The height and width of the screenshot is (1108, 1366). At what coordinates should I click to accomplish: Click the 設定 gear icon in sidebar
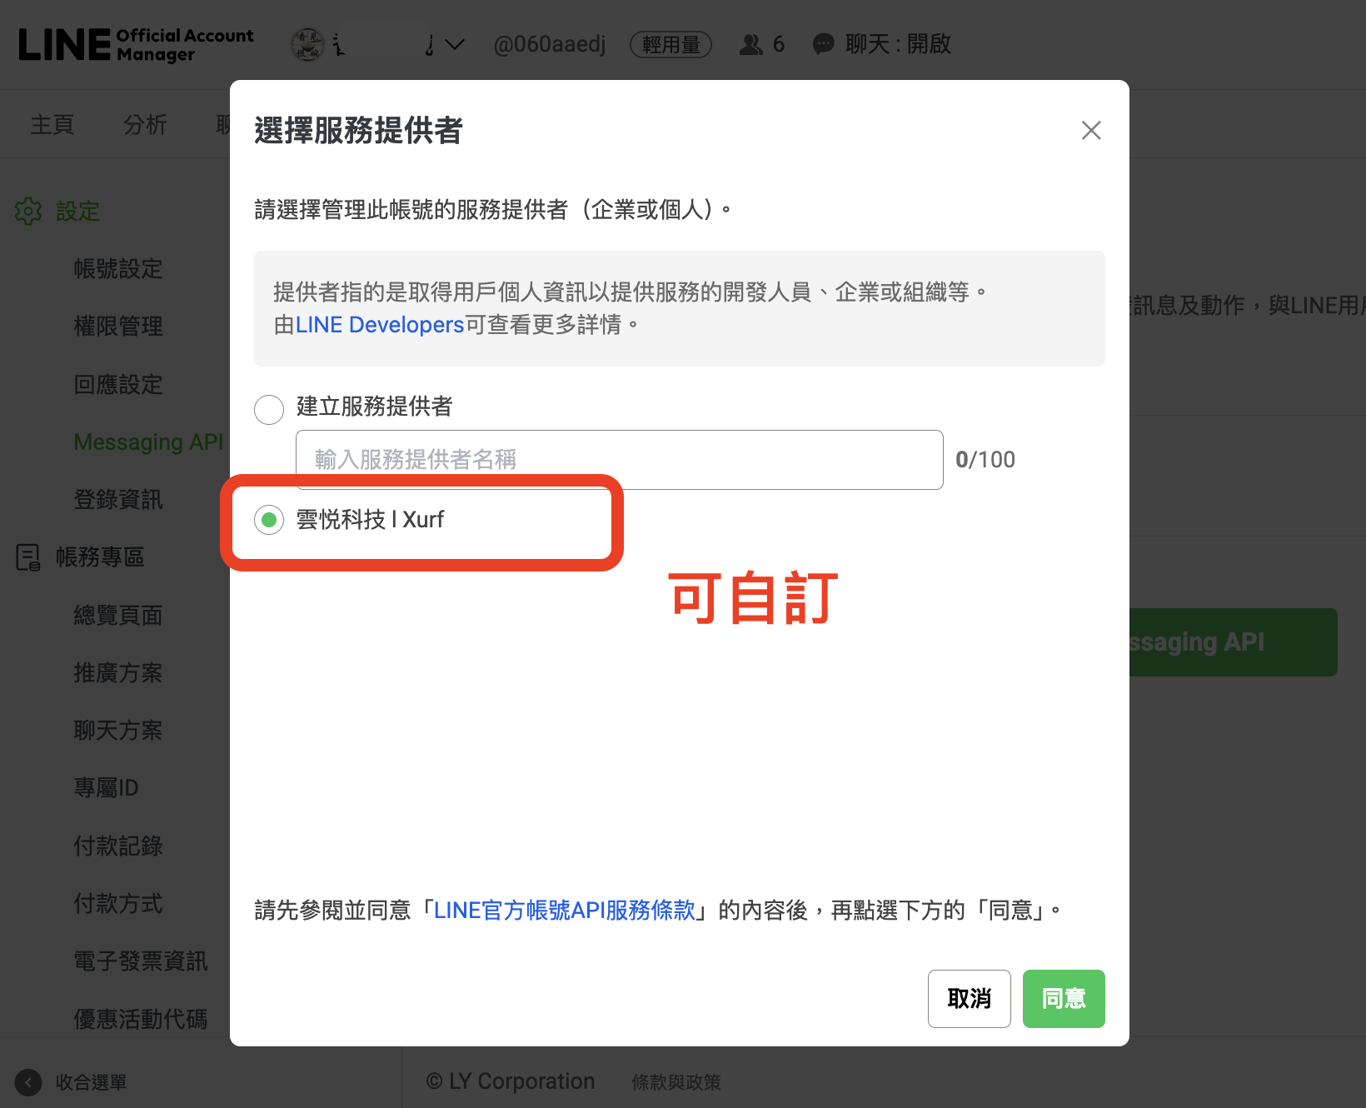tap(28, 211)
